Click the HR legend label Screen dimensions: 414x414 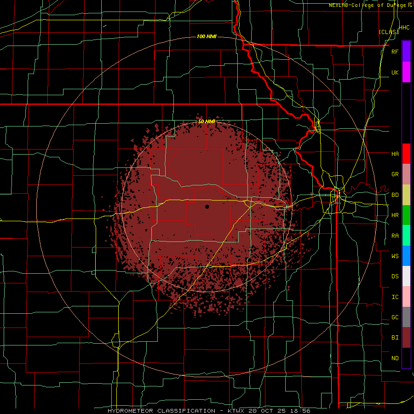[395, 215]
